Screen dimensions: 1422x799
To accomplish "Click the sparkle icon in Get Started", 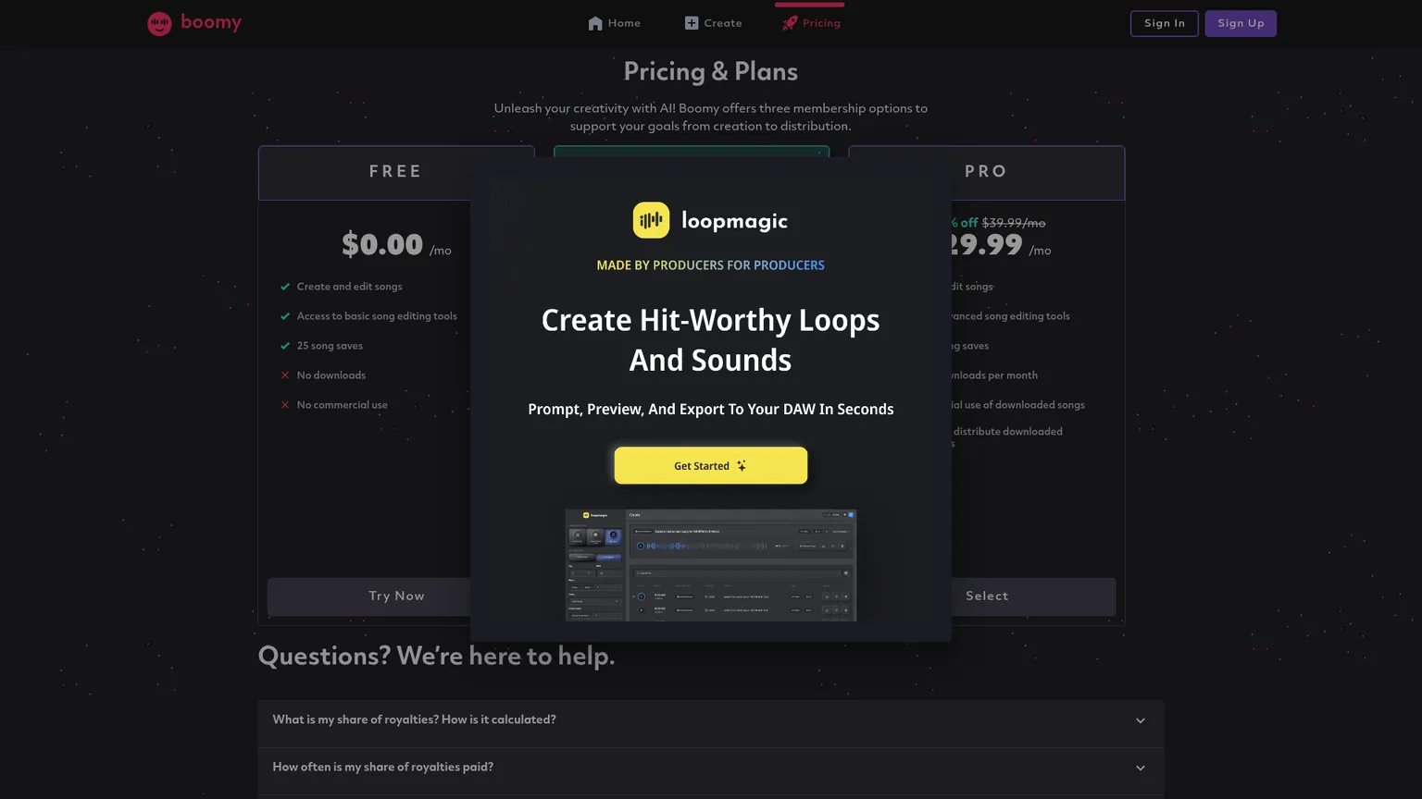I will coord(741,466).
